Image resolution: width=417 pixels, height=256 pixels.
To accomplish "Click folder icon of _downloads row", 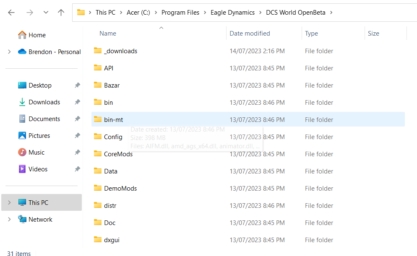I will click(x=98, y=50).
